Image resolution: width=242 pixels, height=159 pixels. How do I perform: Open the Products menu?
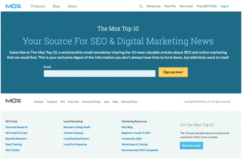click(38, 6)
